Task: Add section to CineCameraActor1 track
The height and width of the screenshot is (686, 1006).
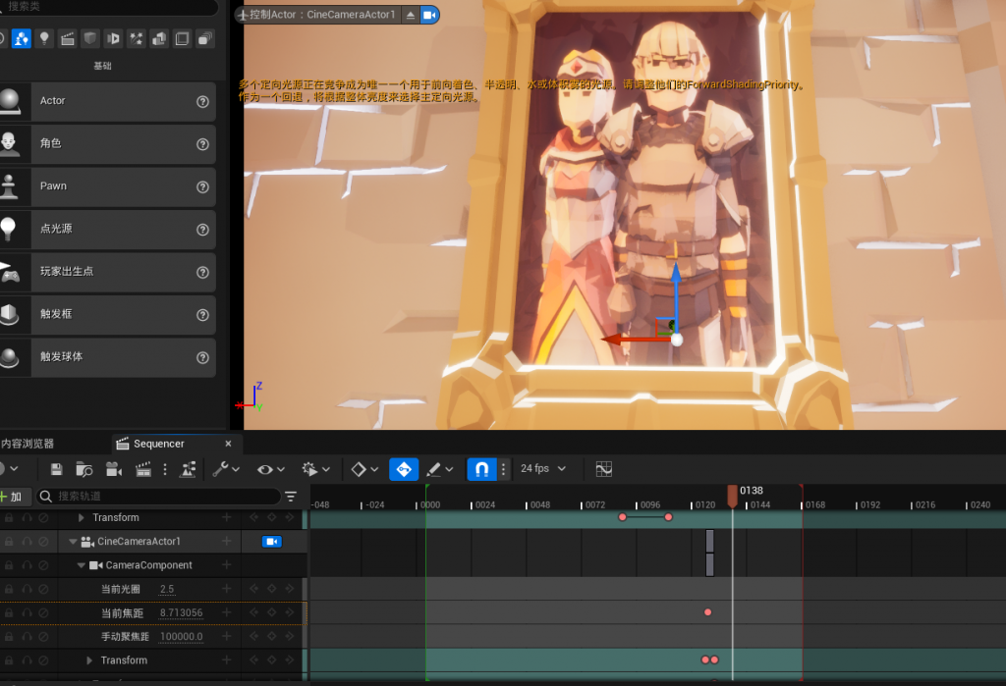Action: 227,541
